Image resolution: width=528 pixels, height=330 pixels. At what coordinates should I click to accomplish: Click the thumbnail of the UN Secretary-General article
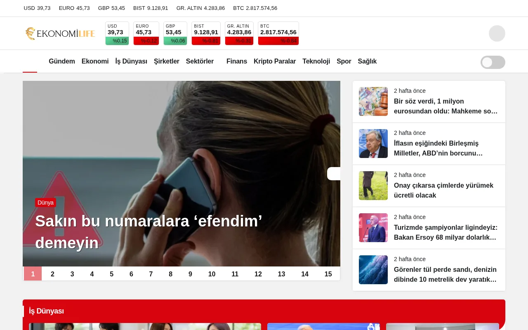373,144
